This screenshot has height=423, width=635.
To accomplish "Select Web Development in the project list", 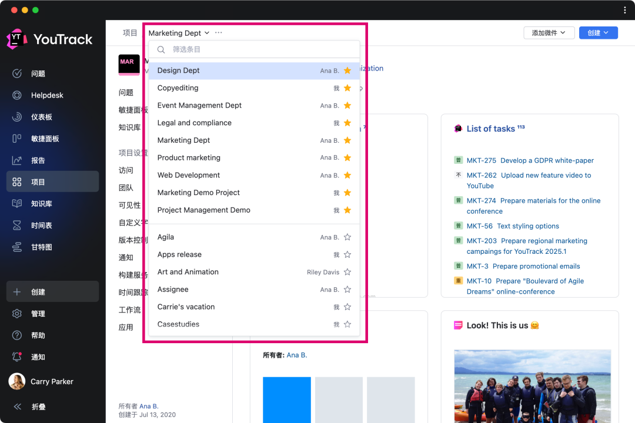I will click(x=254, y=175).
